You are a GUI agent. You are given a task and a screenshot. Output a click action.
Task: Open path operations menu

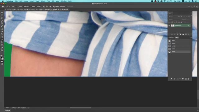pyautogui.click(x=44, y=7)
